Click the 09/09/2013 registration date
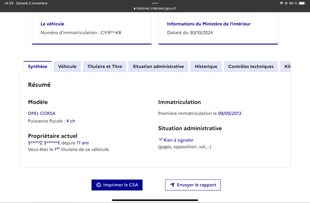This screenshot has width=310, height=203. [229, 113]
